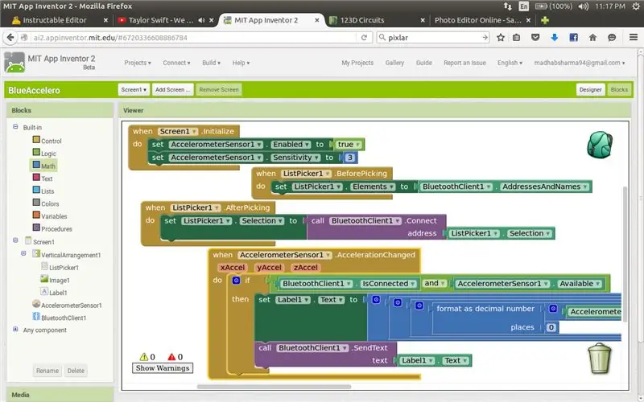Click the Facebook toolbar icon
This screenshot has height=402, width=644.
[574, 37]
